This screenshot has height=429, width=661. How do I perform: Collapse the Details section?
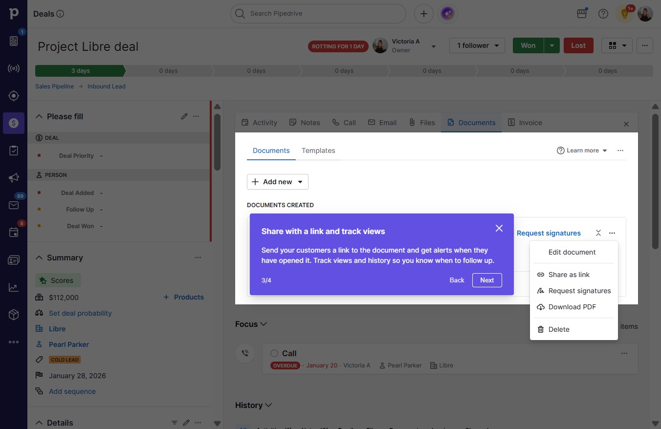(39, 423)
